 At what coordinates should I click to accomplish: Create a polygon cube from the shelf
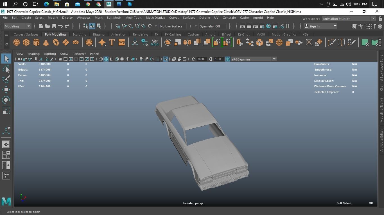26,43
